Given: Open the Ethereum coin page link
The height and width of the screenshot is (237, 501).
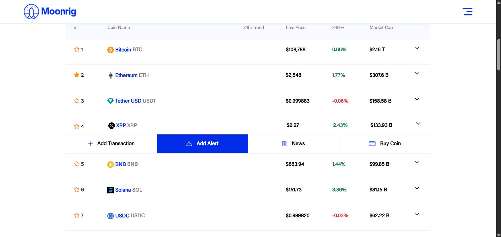Looking at the screenshot, I should (x=126, y=75).
